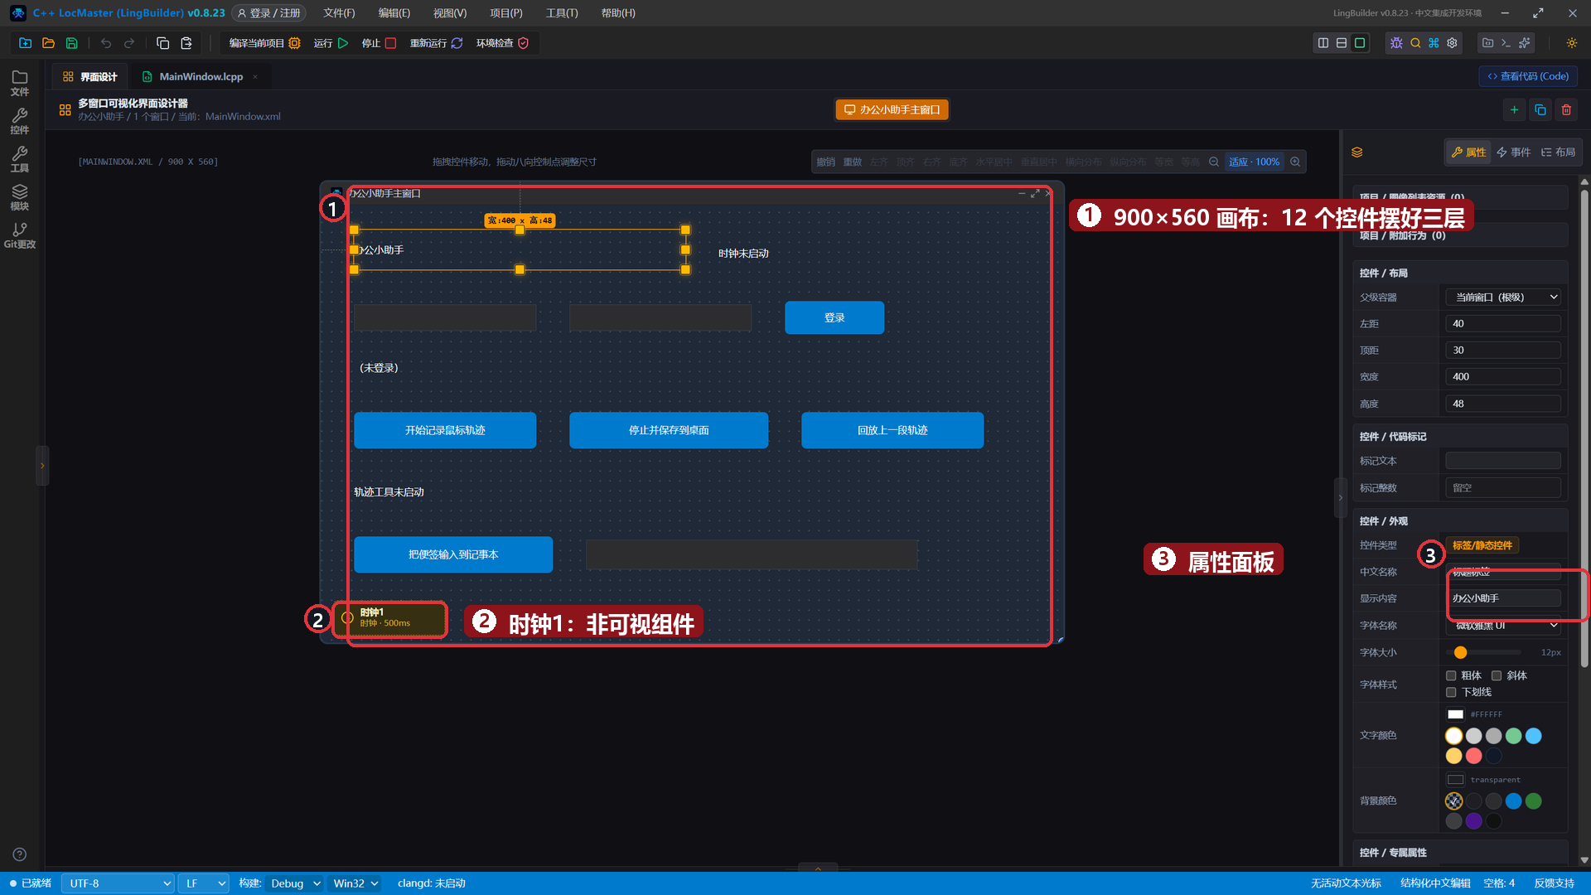Open the Debug build configuration dropdown
Viewport: 1591px width, 895px height.
(294, 883)
